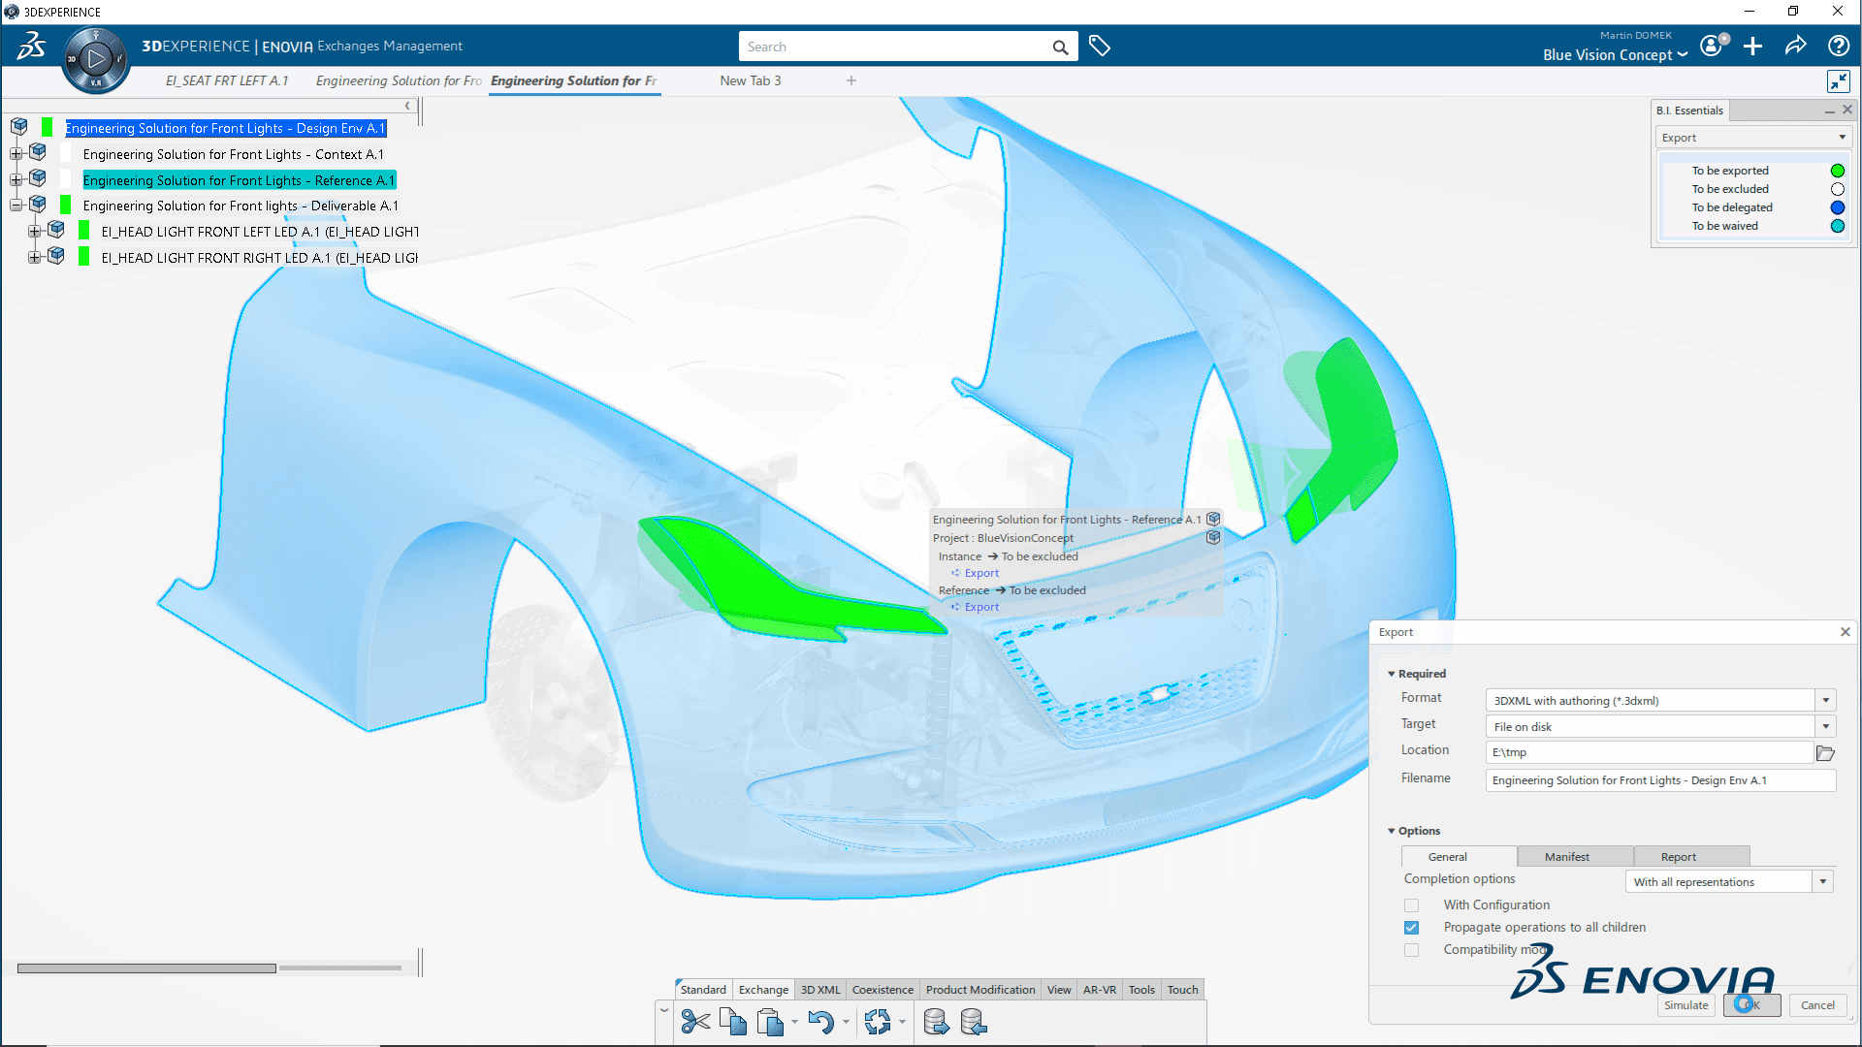
Task: Click the database Export icon
Action: 936,1022
